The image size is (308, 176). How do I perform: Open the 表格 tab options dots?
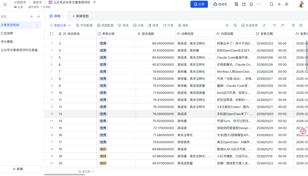[63, 16]
